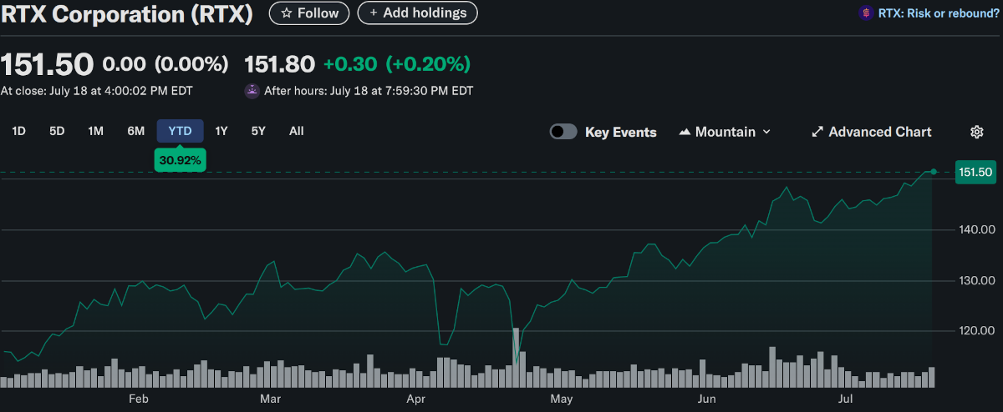Click the mountain chart icon
The image size is (1003, 412).
685,132
